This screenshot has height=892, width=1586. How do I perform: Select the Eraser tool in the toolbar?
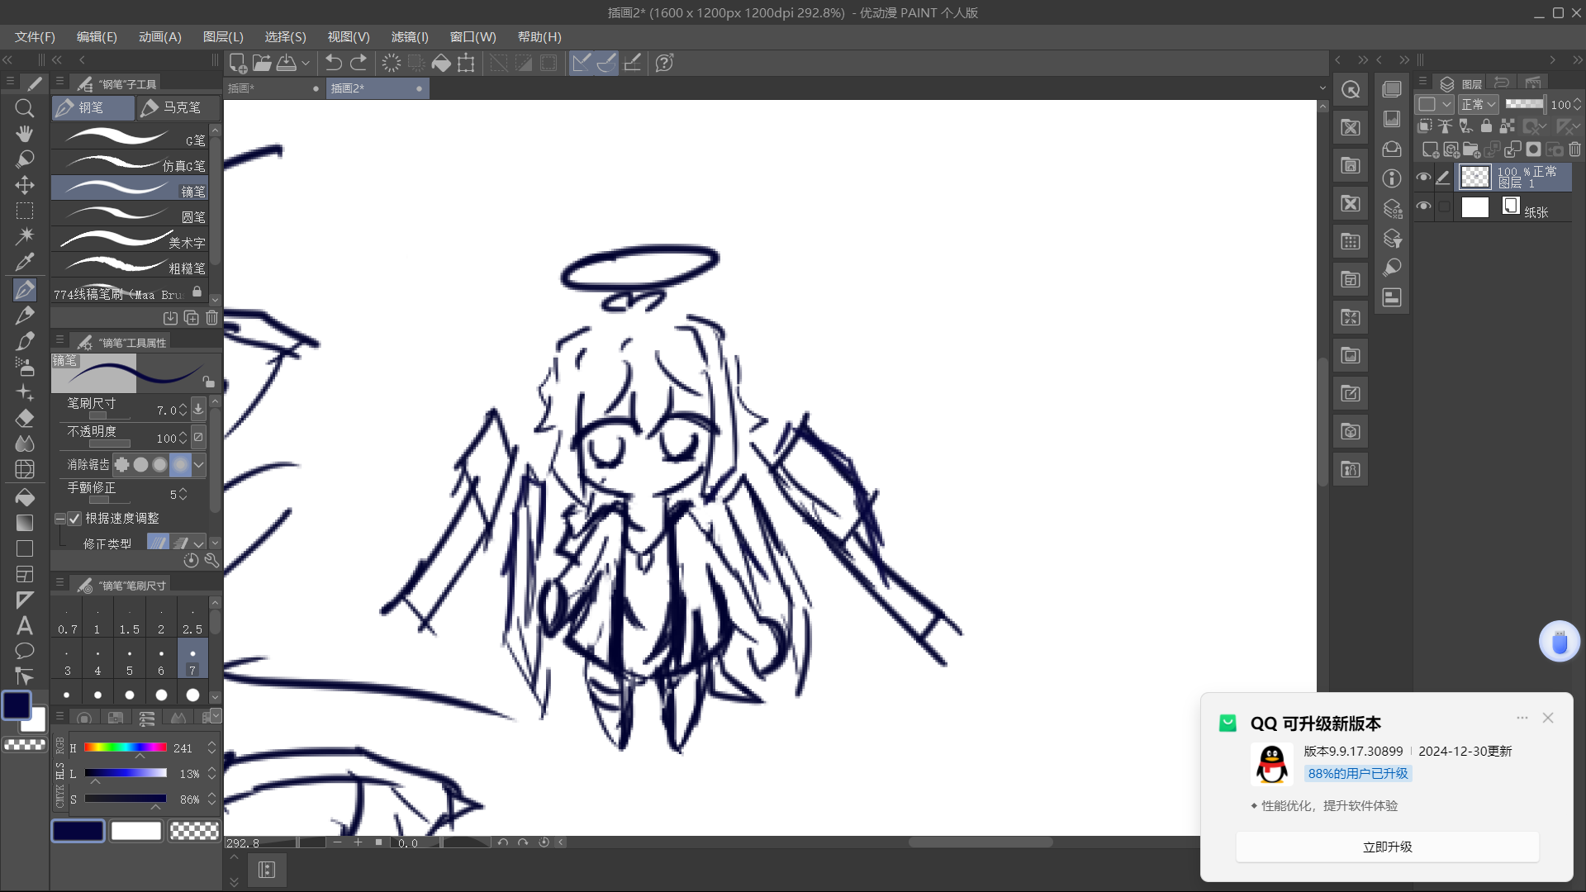(x=25, y=418)
